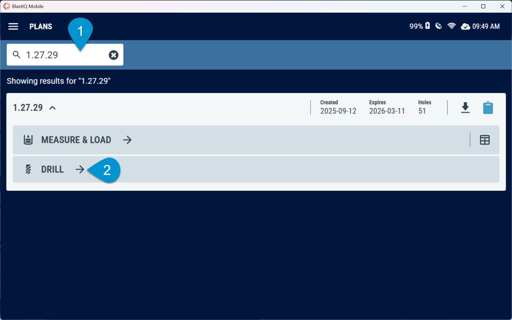Image resolution: width=512 pixels, height=320 pixels.
Task: Click the drill bit icon
Action: [28, 169]
